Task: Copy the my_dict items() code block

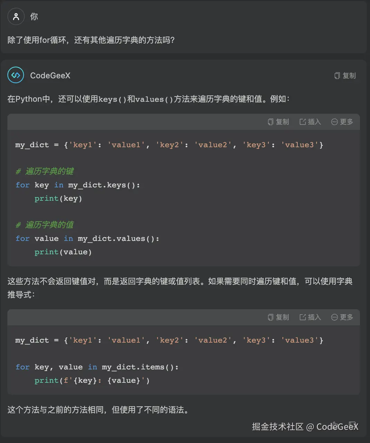Action: point(278,317)
